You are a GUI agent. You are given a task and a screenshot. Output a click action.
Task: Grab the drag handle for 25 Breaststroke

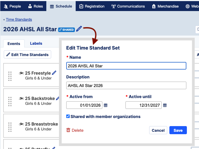tap(10, 127)
